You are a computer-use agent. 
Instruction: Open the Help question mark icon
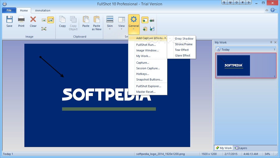click(272, 10)
